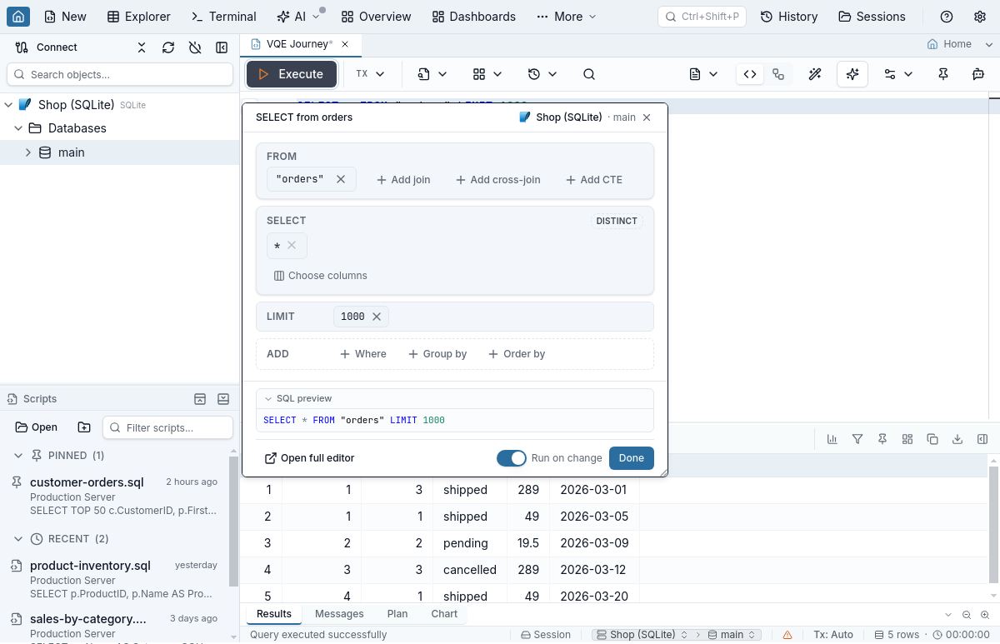Click the Home icon in top-left corner
The image size is (1000, 644).
18,17
